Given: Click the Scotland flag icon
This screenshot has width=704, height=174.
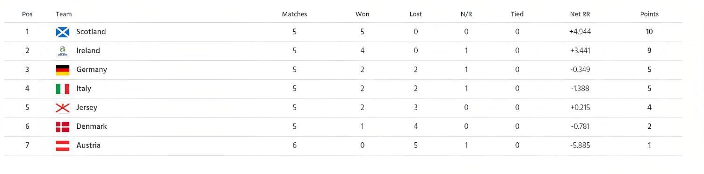Looking at the screenshot, I should click(63, 32).
